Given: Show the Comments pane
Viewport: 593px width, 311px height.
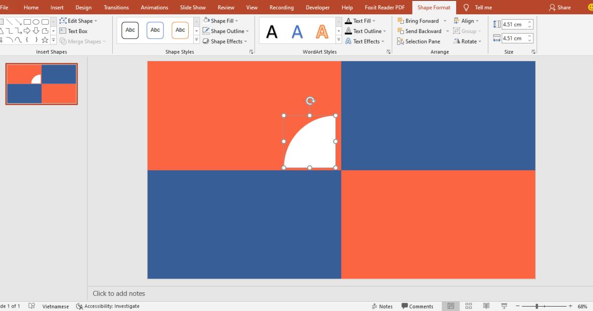Looking at the screenshot, I should [x=418, y=306].
